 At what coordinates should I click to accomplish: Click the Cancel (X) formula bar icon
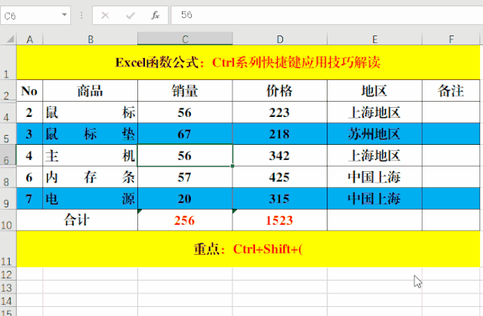click(x=106, y=15)
